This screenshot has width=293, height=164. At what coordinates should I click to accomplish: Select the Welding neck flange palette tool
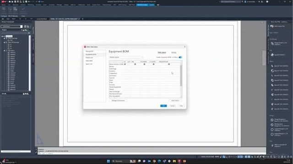(280, 125)
